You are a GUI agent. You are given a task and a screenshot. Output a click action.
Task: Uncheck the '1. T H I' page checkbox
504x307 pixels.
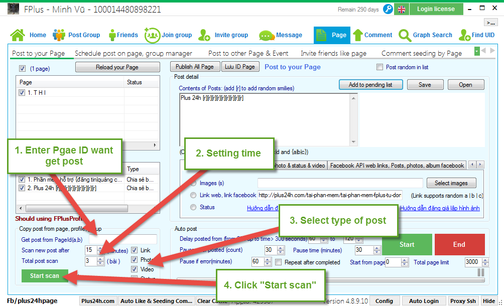[x=22, y=92]
